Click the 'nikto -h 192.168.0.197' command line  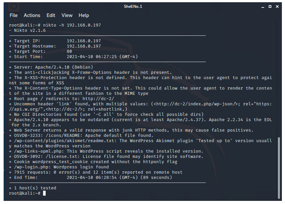tap(55, 25)
